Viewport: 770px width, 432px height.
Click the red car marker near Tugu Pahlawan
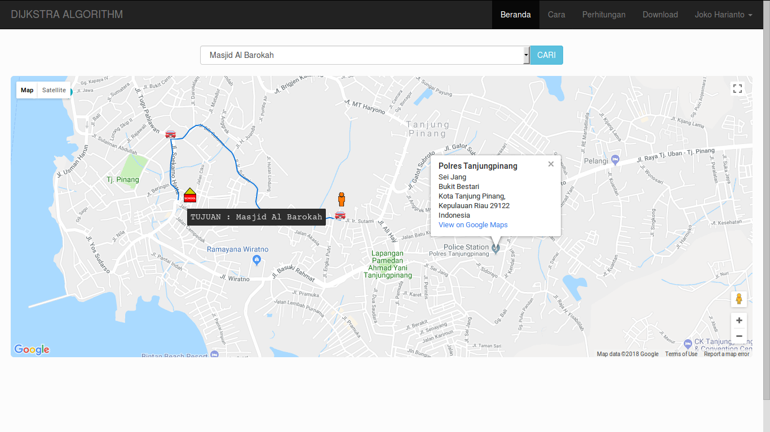click(x=170, y=134)
